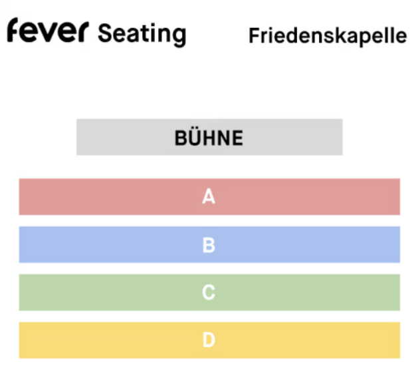Click the Friedenskapelle venue name
Image resolution: width=416 pixels, height=366 pixels.
(x=328, y=35)
